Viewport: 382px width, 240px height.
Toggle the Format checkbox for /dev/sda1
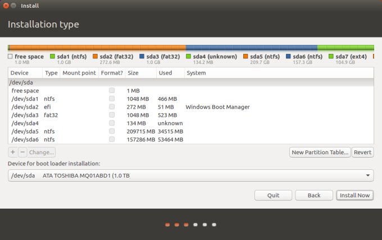[112, 99]
